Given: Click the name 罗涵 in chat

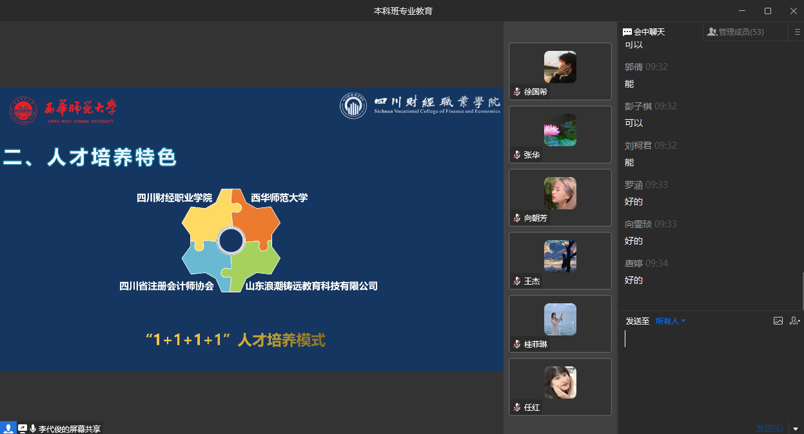Looking at the screenshot, I should [634, 185].
